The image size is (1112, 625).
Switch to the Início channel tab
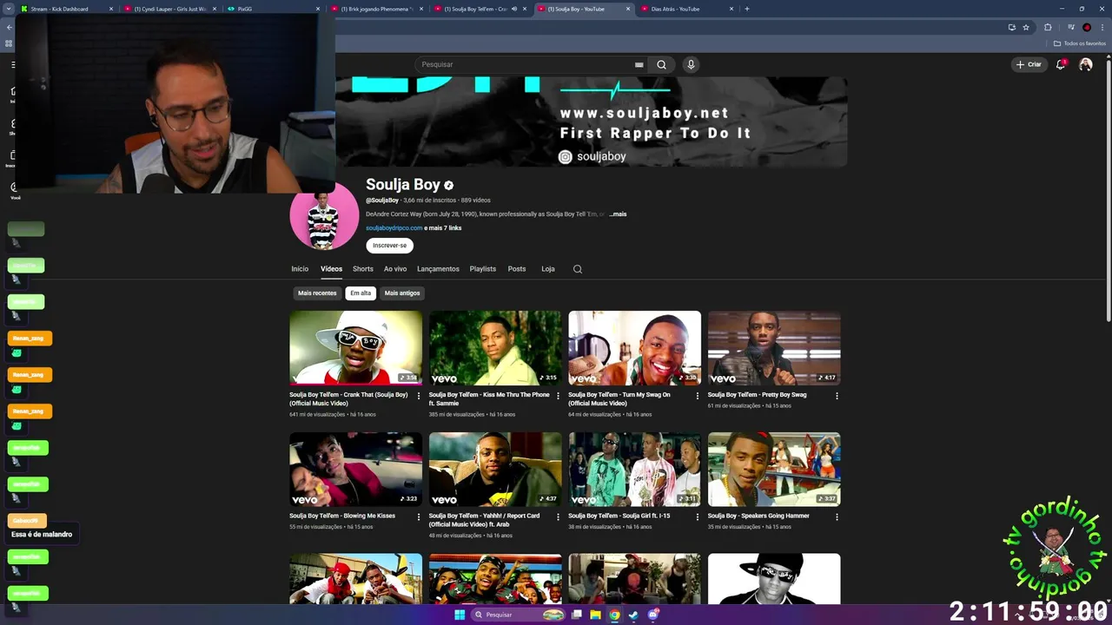300,269
